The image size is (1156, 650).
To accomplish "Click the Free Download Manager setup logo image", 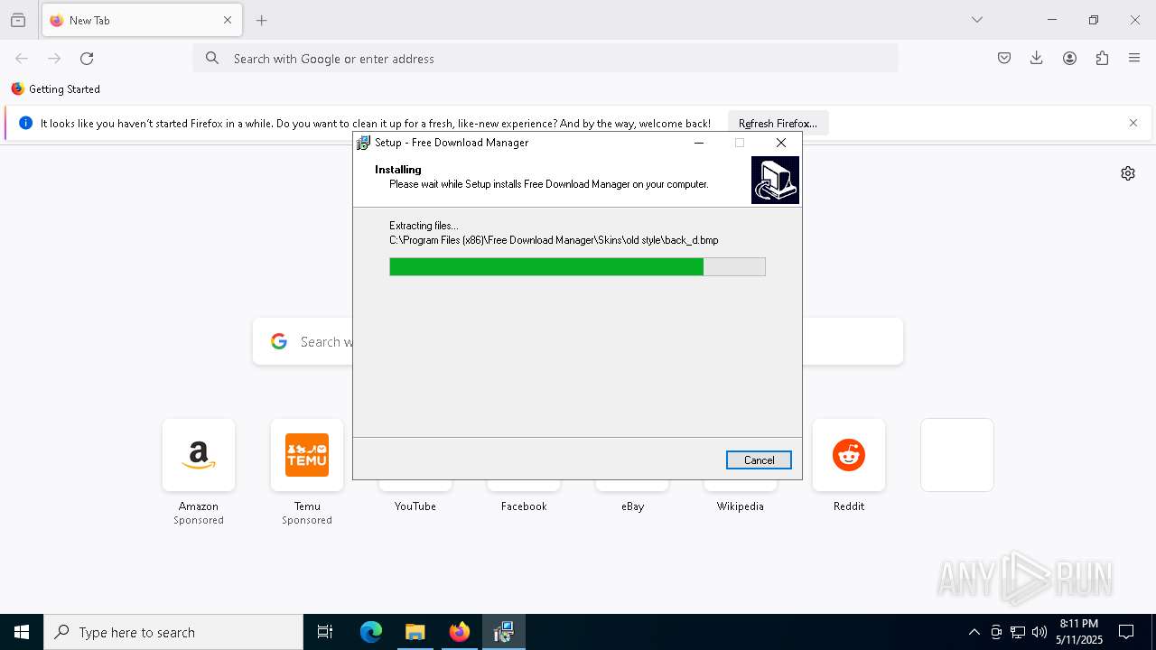I will (775, 180).
